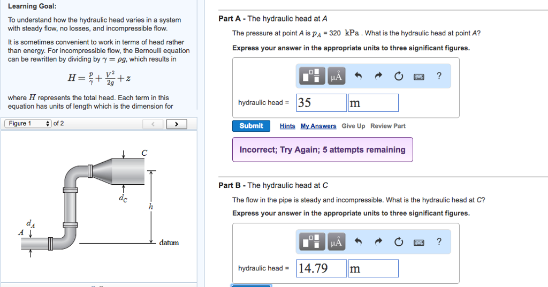This screenshot has height=287, width=548.
Task: Go to the next figure
Action: (176, 124)
